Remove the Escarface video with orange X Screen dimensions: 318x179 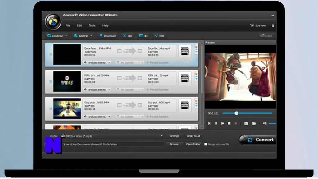(196, 47)
